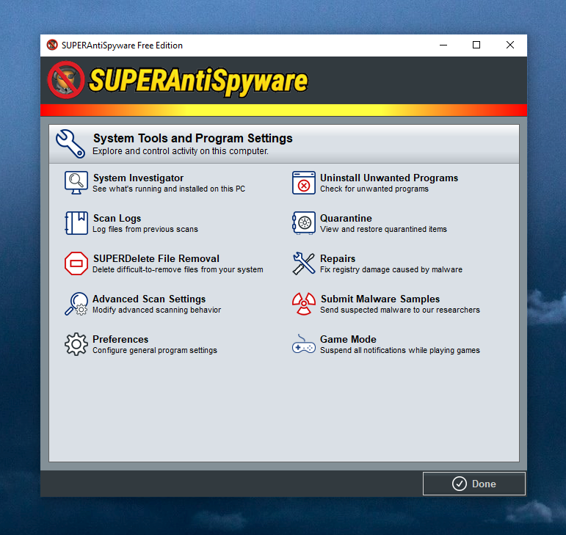Open Advanced Scan Settings
The width and height of the screenshot is (566, 535).
149,299
